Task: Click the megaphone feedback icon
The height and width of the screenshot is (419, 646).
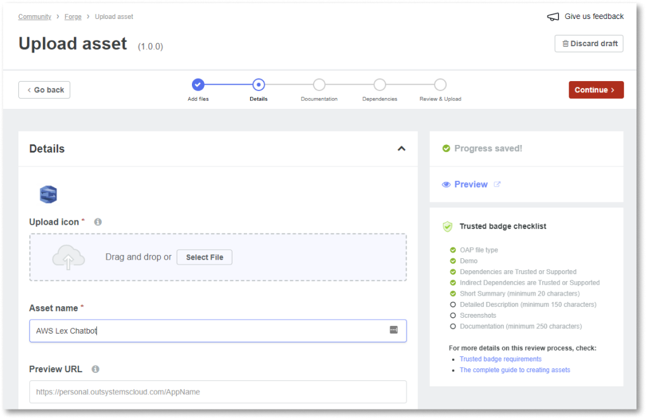Action: pyautogui.click(x=553, y=17)
